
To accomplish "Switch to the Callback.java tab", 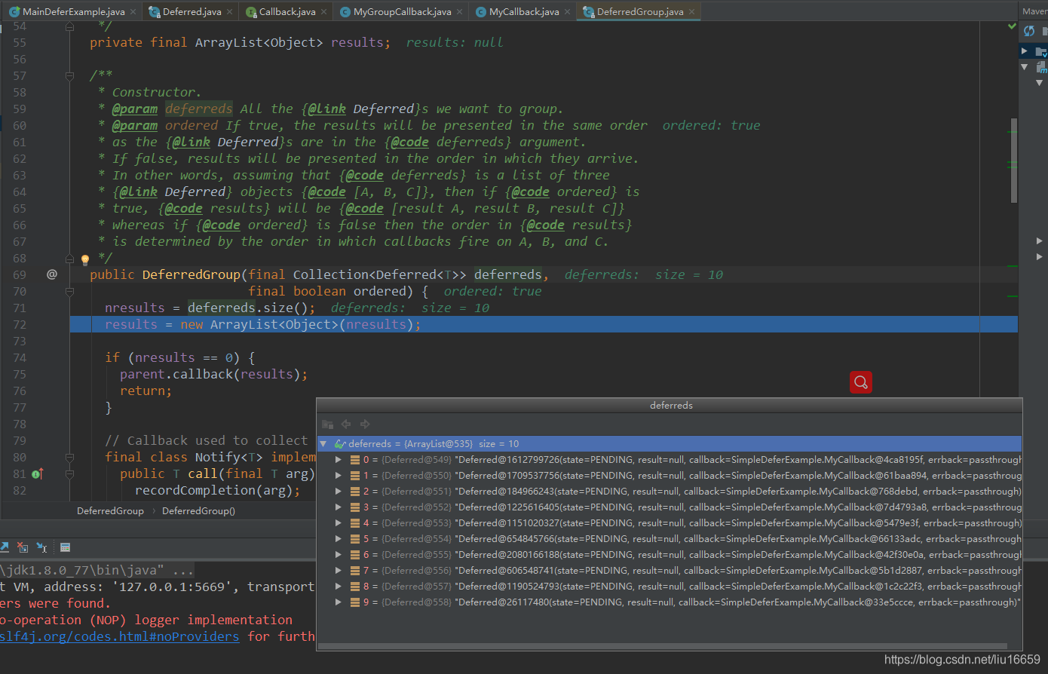I will [x=287, y=11].
